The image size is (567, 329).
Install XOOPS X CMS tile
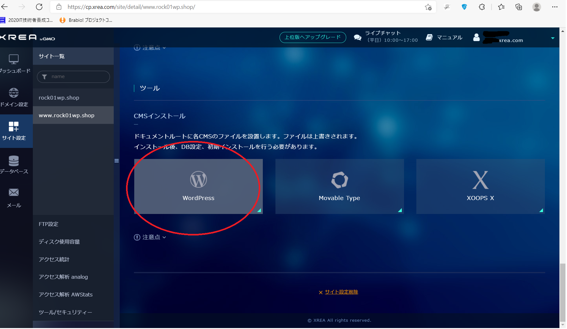(x=480, y=186)
